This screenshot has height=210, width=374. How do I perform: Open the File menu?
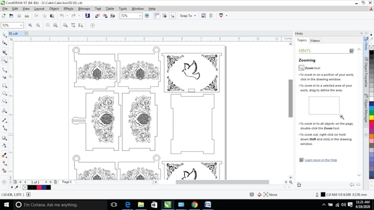coord(5,9)
